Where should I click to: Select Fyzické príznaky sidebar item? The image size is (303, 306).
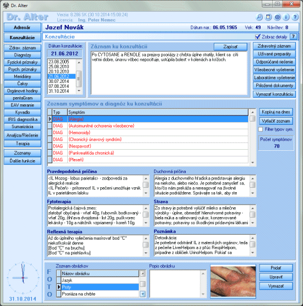point(23,62)
